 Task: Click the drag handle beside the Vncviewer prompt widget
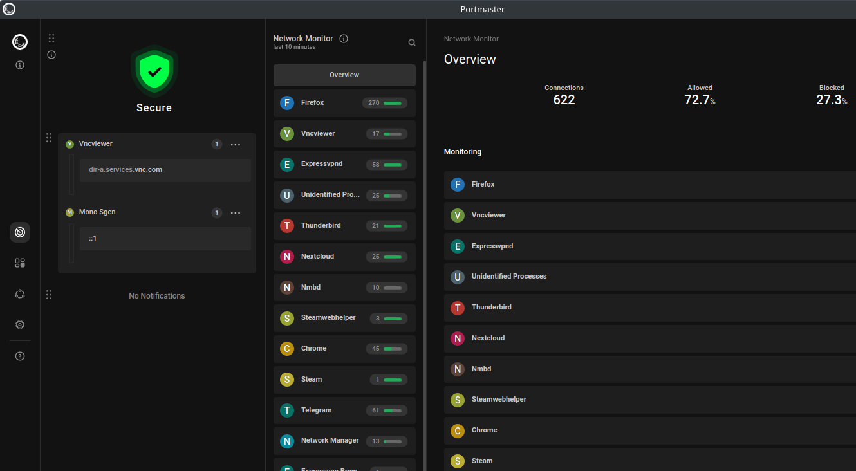(x=49, y=138)
